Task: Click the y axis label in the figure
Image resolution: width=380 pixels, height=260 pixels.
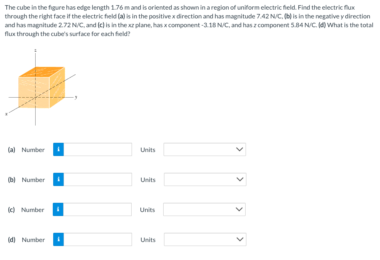Action: click(x=76, y=96)
